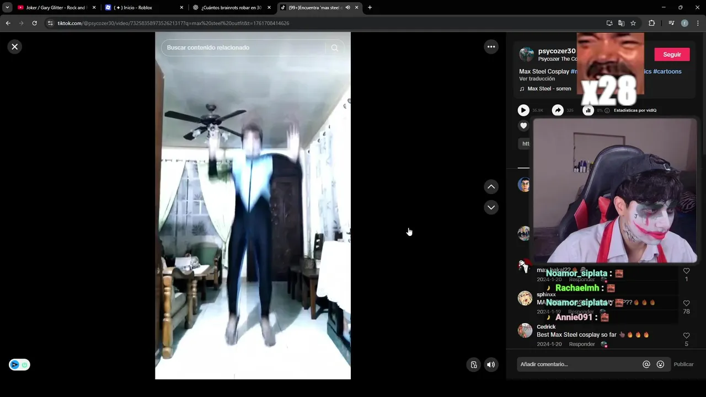Open psycozer30 profile avatar

coord(527,55)
